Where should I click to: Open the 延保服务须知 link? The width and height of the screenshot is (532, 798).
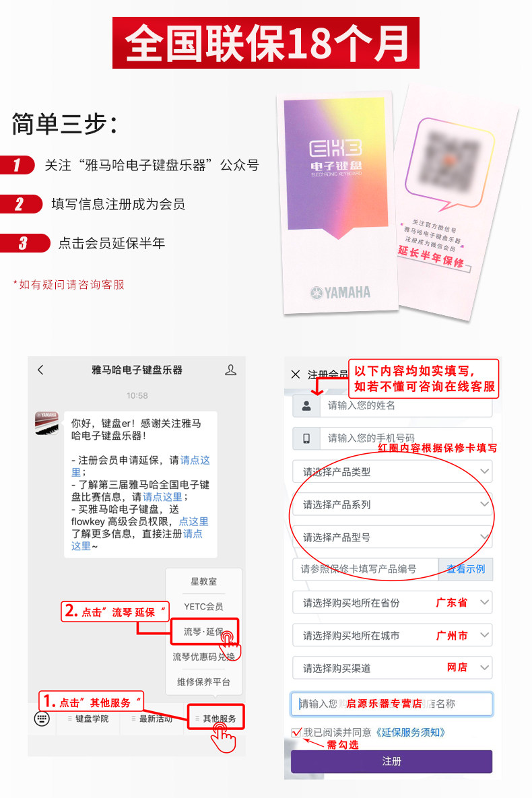[410, 733]
